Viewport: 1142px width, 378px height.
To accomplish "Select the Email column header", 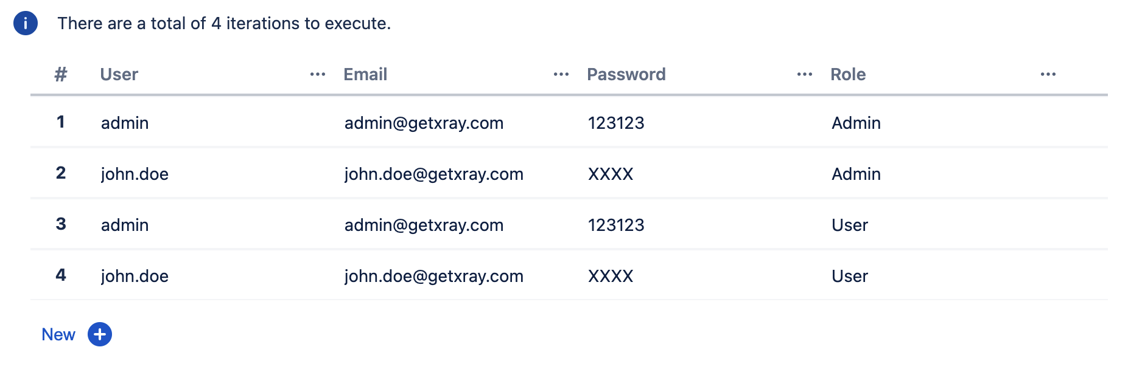I will [x=365, y=74].
